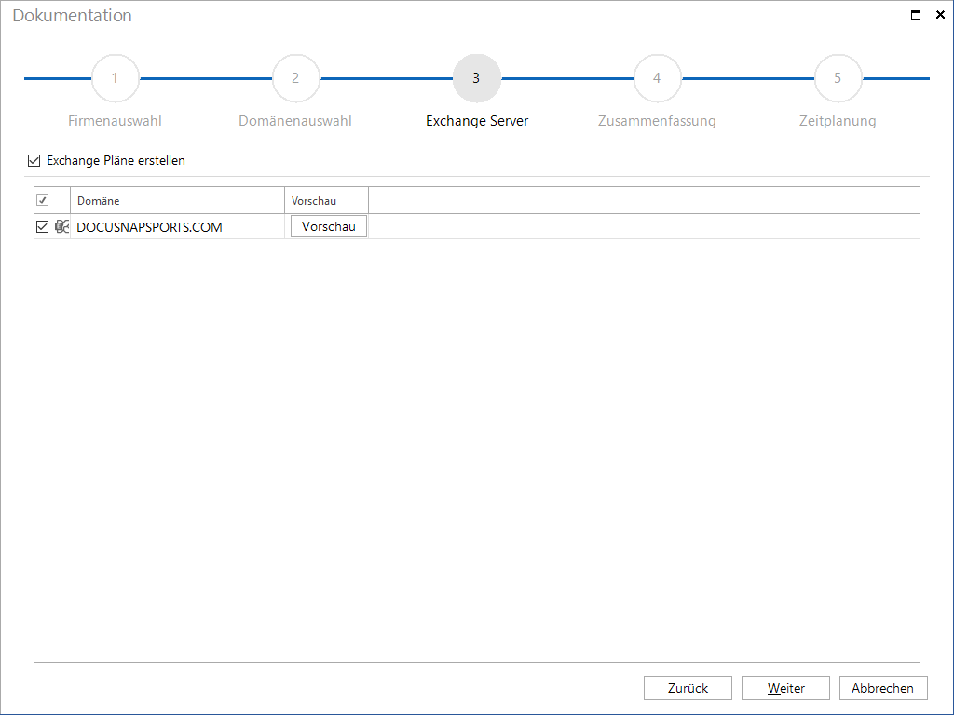Click Abbrechen to cancel the wizard
Screen dimensions: 954x715
883,688
